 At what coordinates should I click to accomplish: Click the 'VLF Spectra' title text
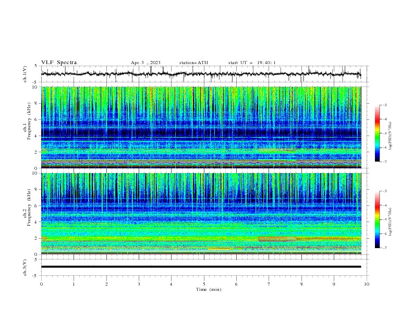click(59, 63)
